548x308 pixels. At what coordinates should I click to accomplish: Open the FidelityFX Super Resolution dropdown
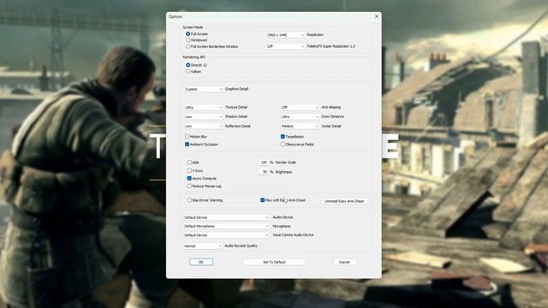tap(285, 46)
